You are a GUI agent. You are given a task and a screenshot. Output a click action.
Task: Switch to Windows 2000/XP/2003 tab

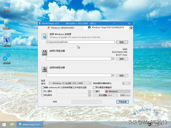click(61, 28)
